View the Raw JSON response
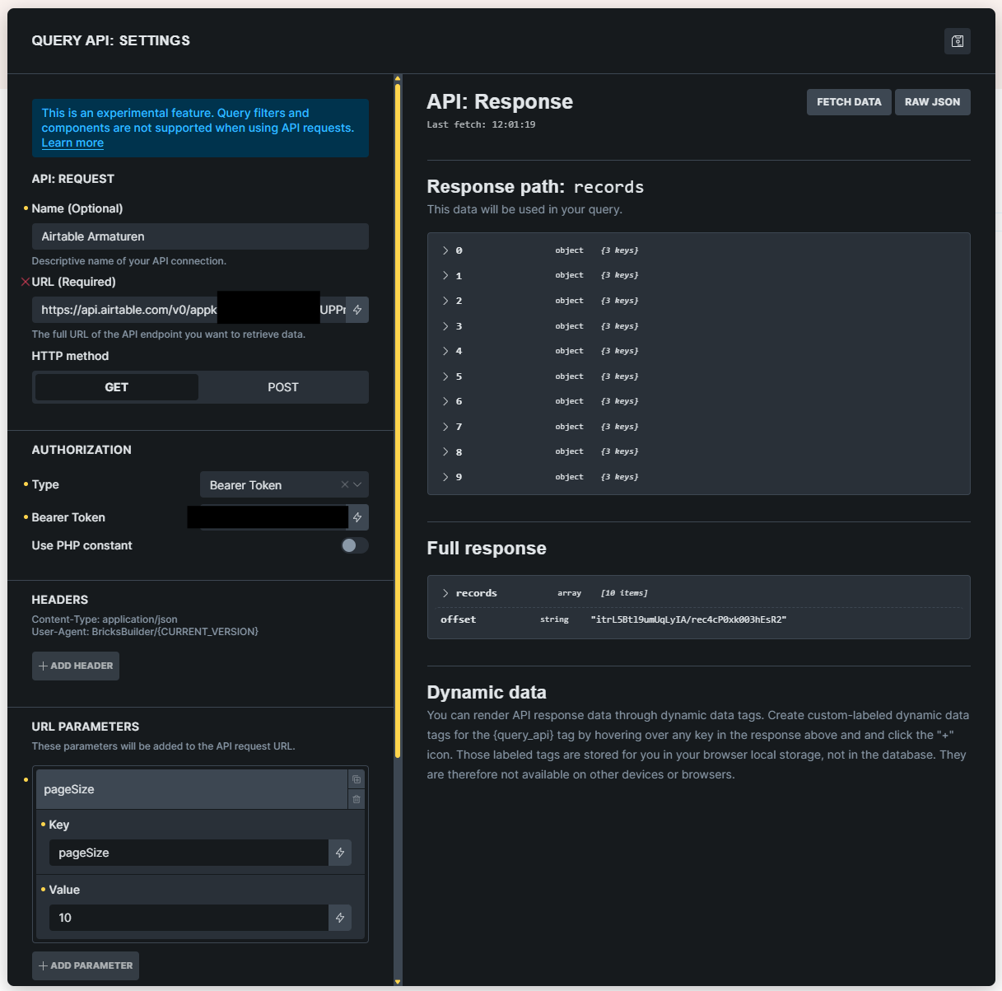Image resolution: width=1002 pixels, height=991 pixels. [x=932, y=102]
